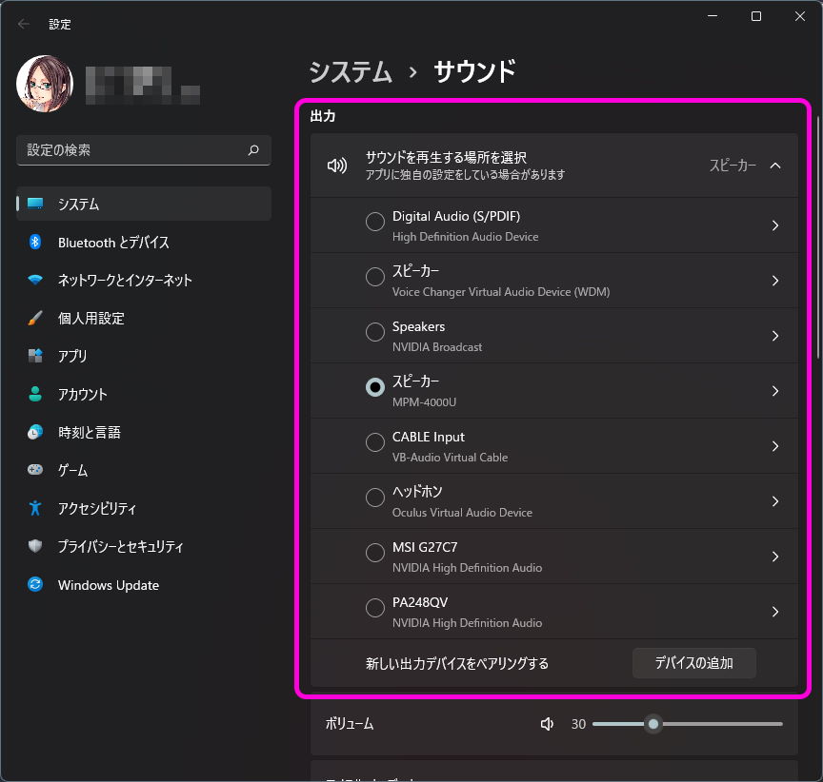The width and height of the screenshot is (823, 782).
Task: Click the ネットワークとインターネット Wi-Fi icon
Action: pos(35,281)
